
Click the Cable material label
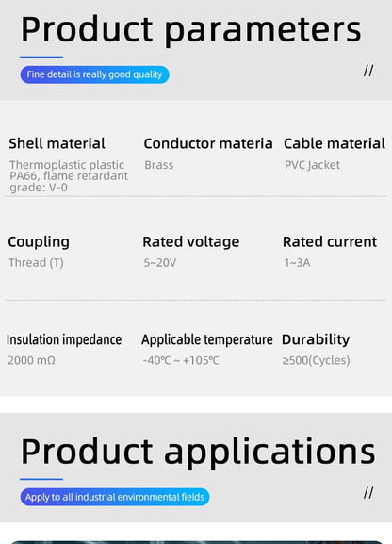(335, 143)
